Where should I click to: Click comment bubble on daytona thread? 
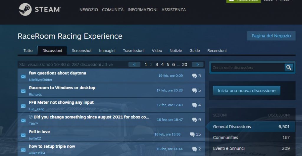point(195,76)
